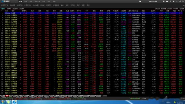Image resolution: width=185 pixels, height=104 pixels.
Task: Launch Internet Explorer from the taskbar
Action: (x=8, y=102)
